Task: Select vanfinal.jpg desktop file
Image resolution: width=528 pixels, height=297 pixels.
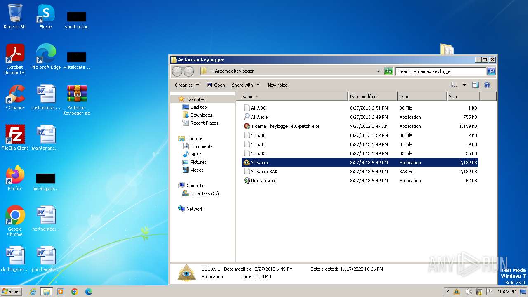Action: 77,19
